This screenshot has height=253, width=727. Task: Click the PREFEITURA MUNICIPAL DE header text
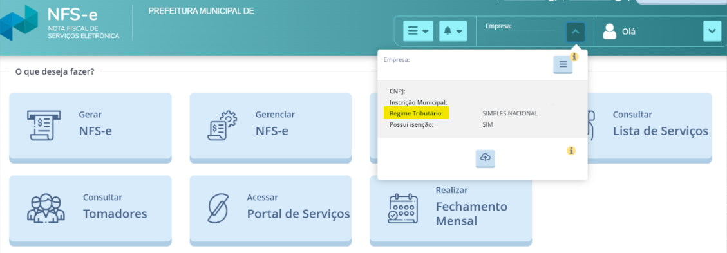click(201, 11)
